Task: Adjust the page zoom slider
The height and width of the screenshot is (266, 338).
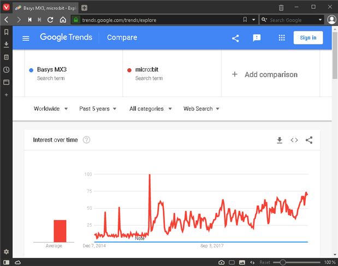Action: tap(283, 263)
